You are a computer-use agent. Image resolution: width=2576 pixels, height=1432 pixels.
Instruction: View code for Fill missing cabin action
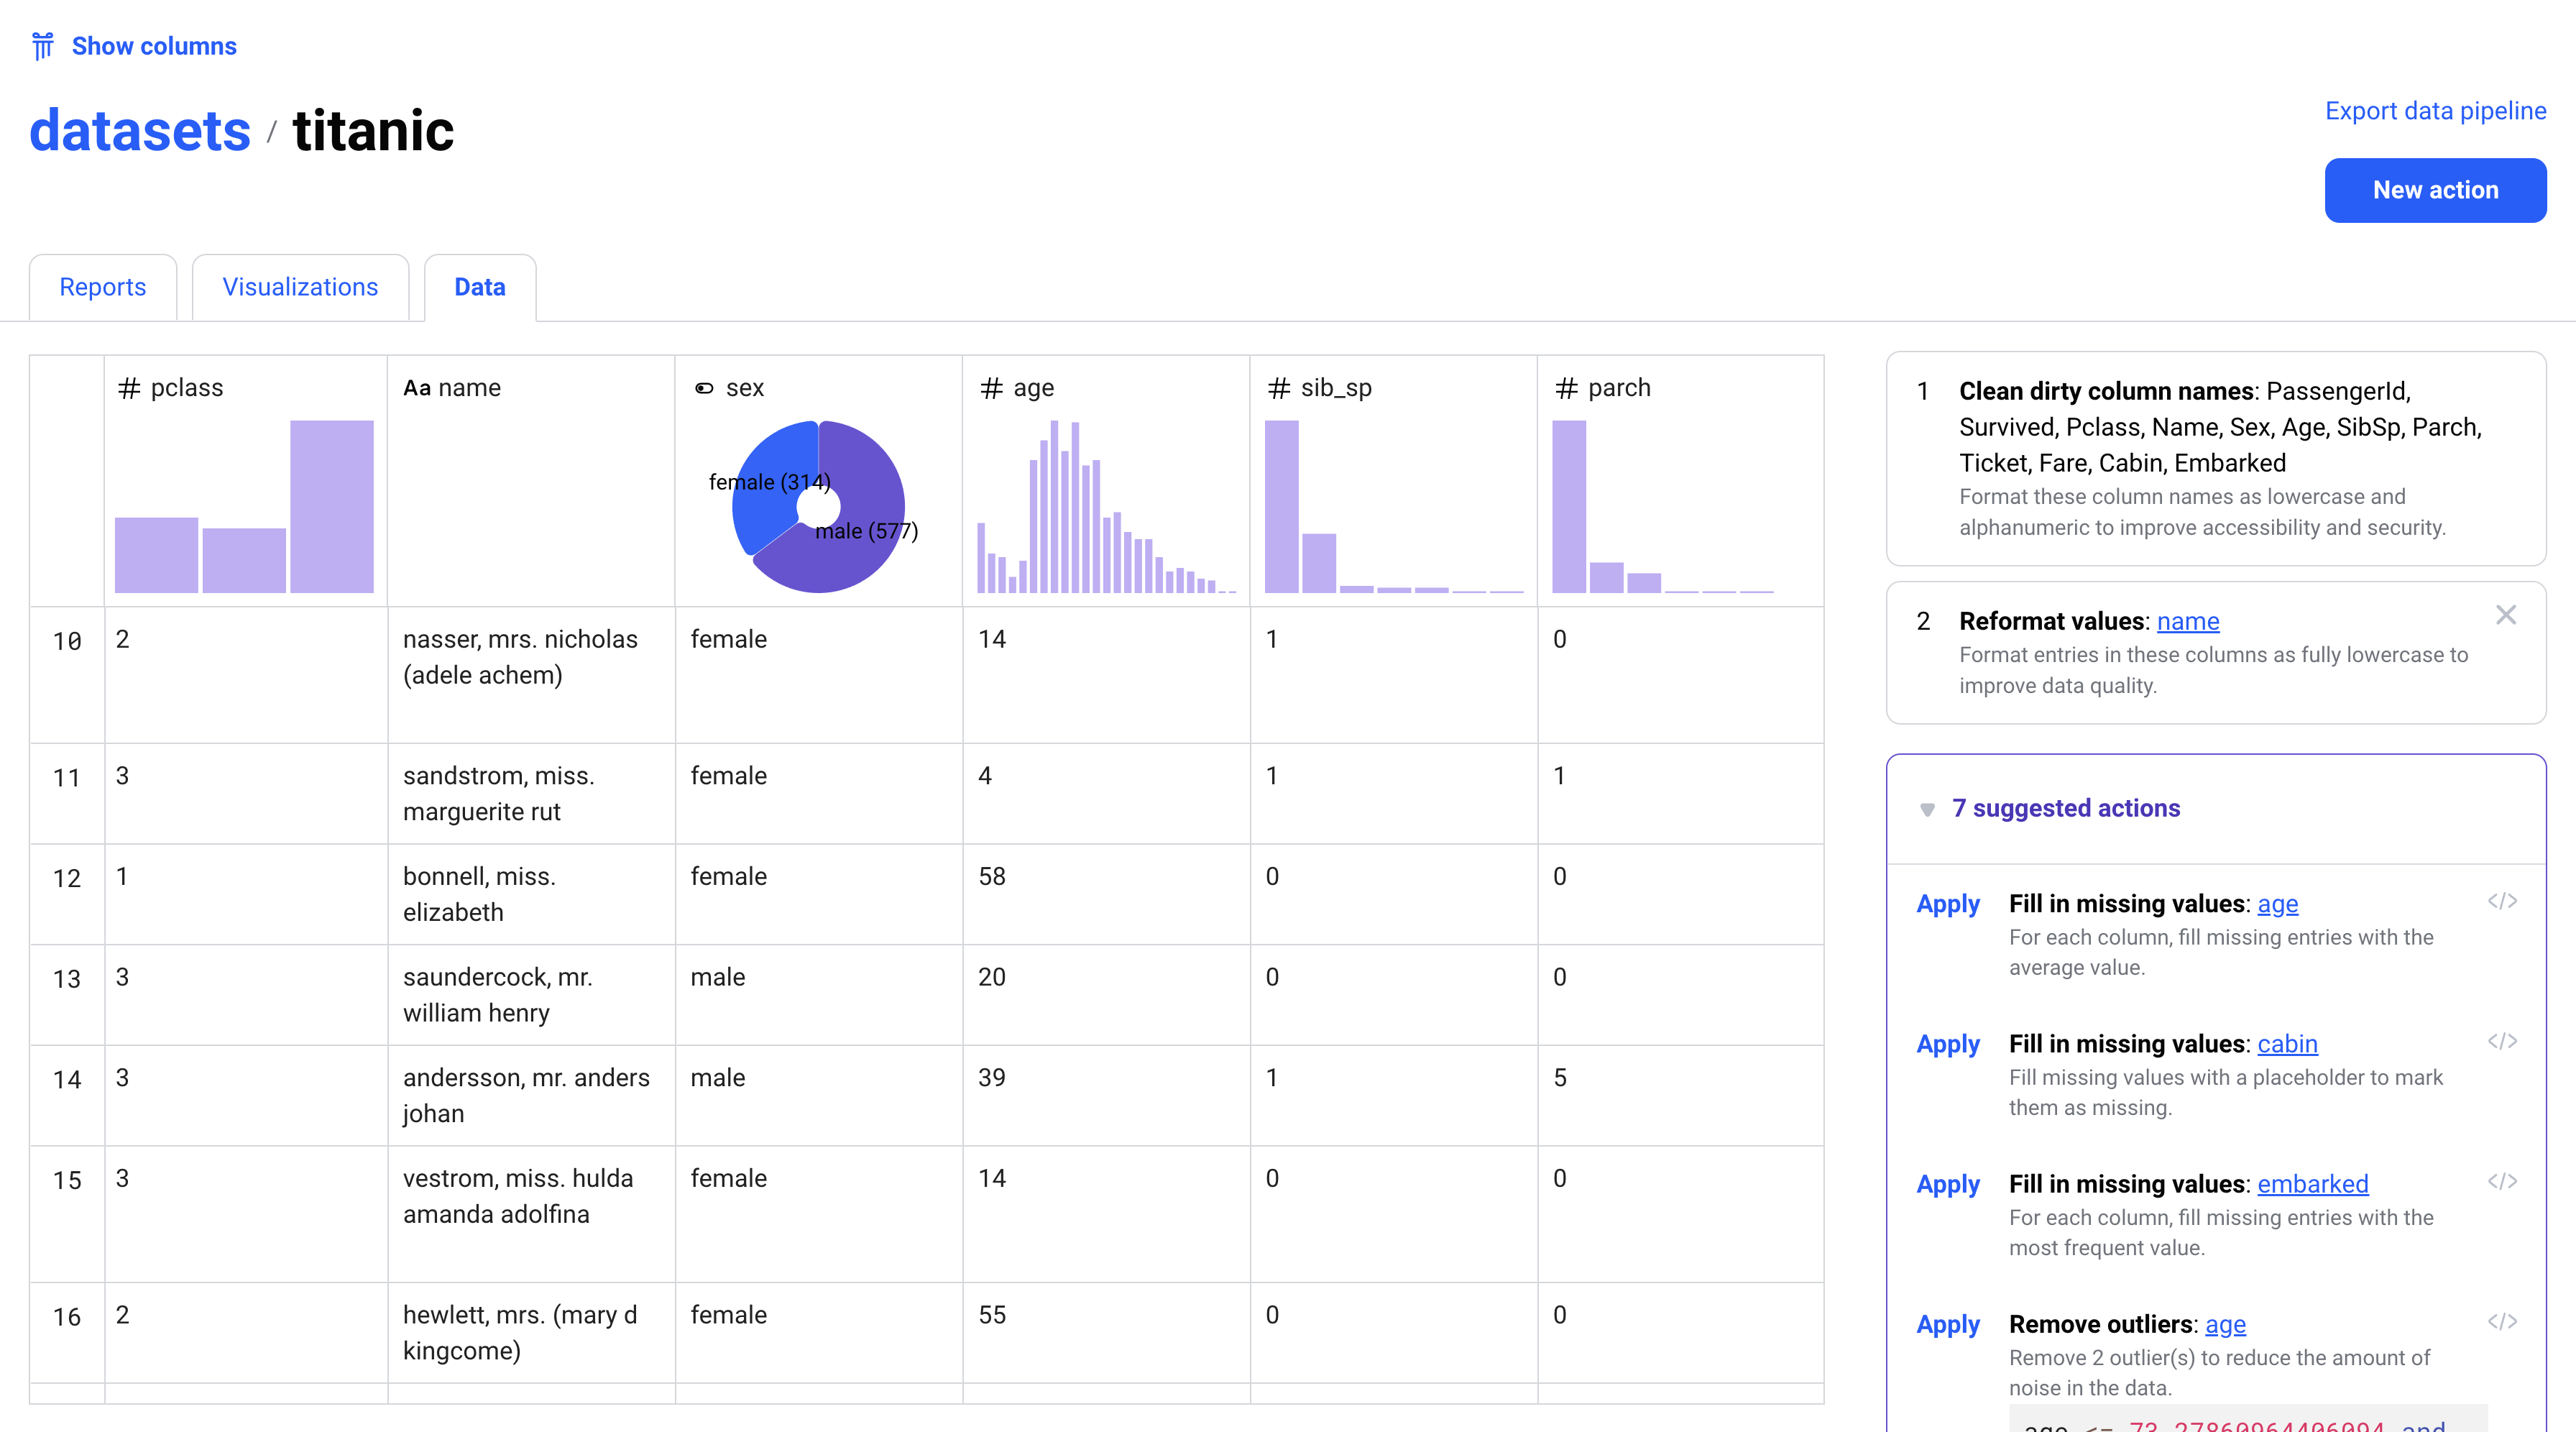point(2502,1041)
